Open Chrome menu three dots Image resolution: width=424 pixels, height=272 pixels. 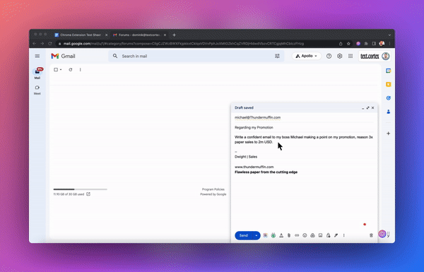(x=389, y=44)
